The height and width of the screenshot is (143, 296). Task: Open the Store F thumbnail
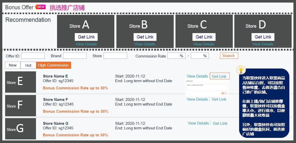(x=21, y=106)
